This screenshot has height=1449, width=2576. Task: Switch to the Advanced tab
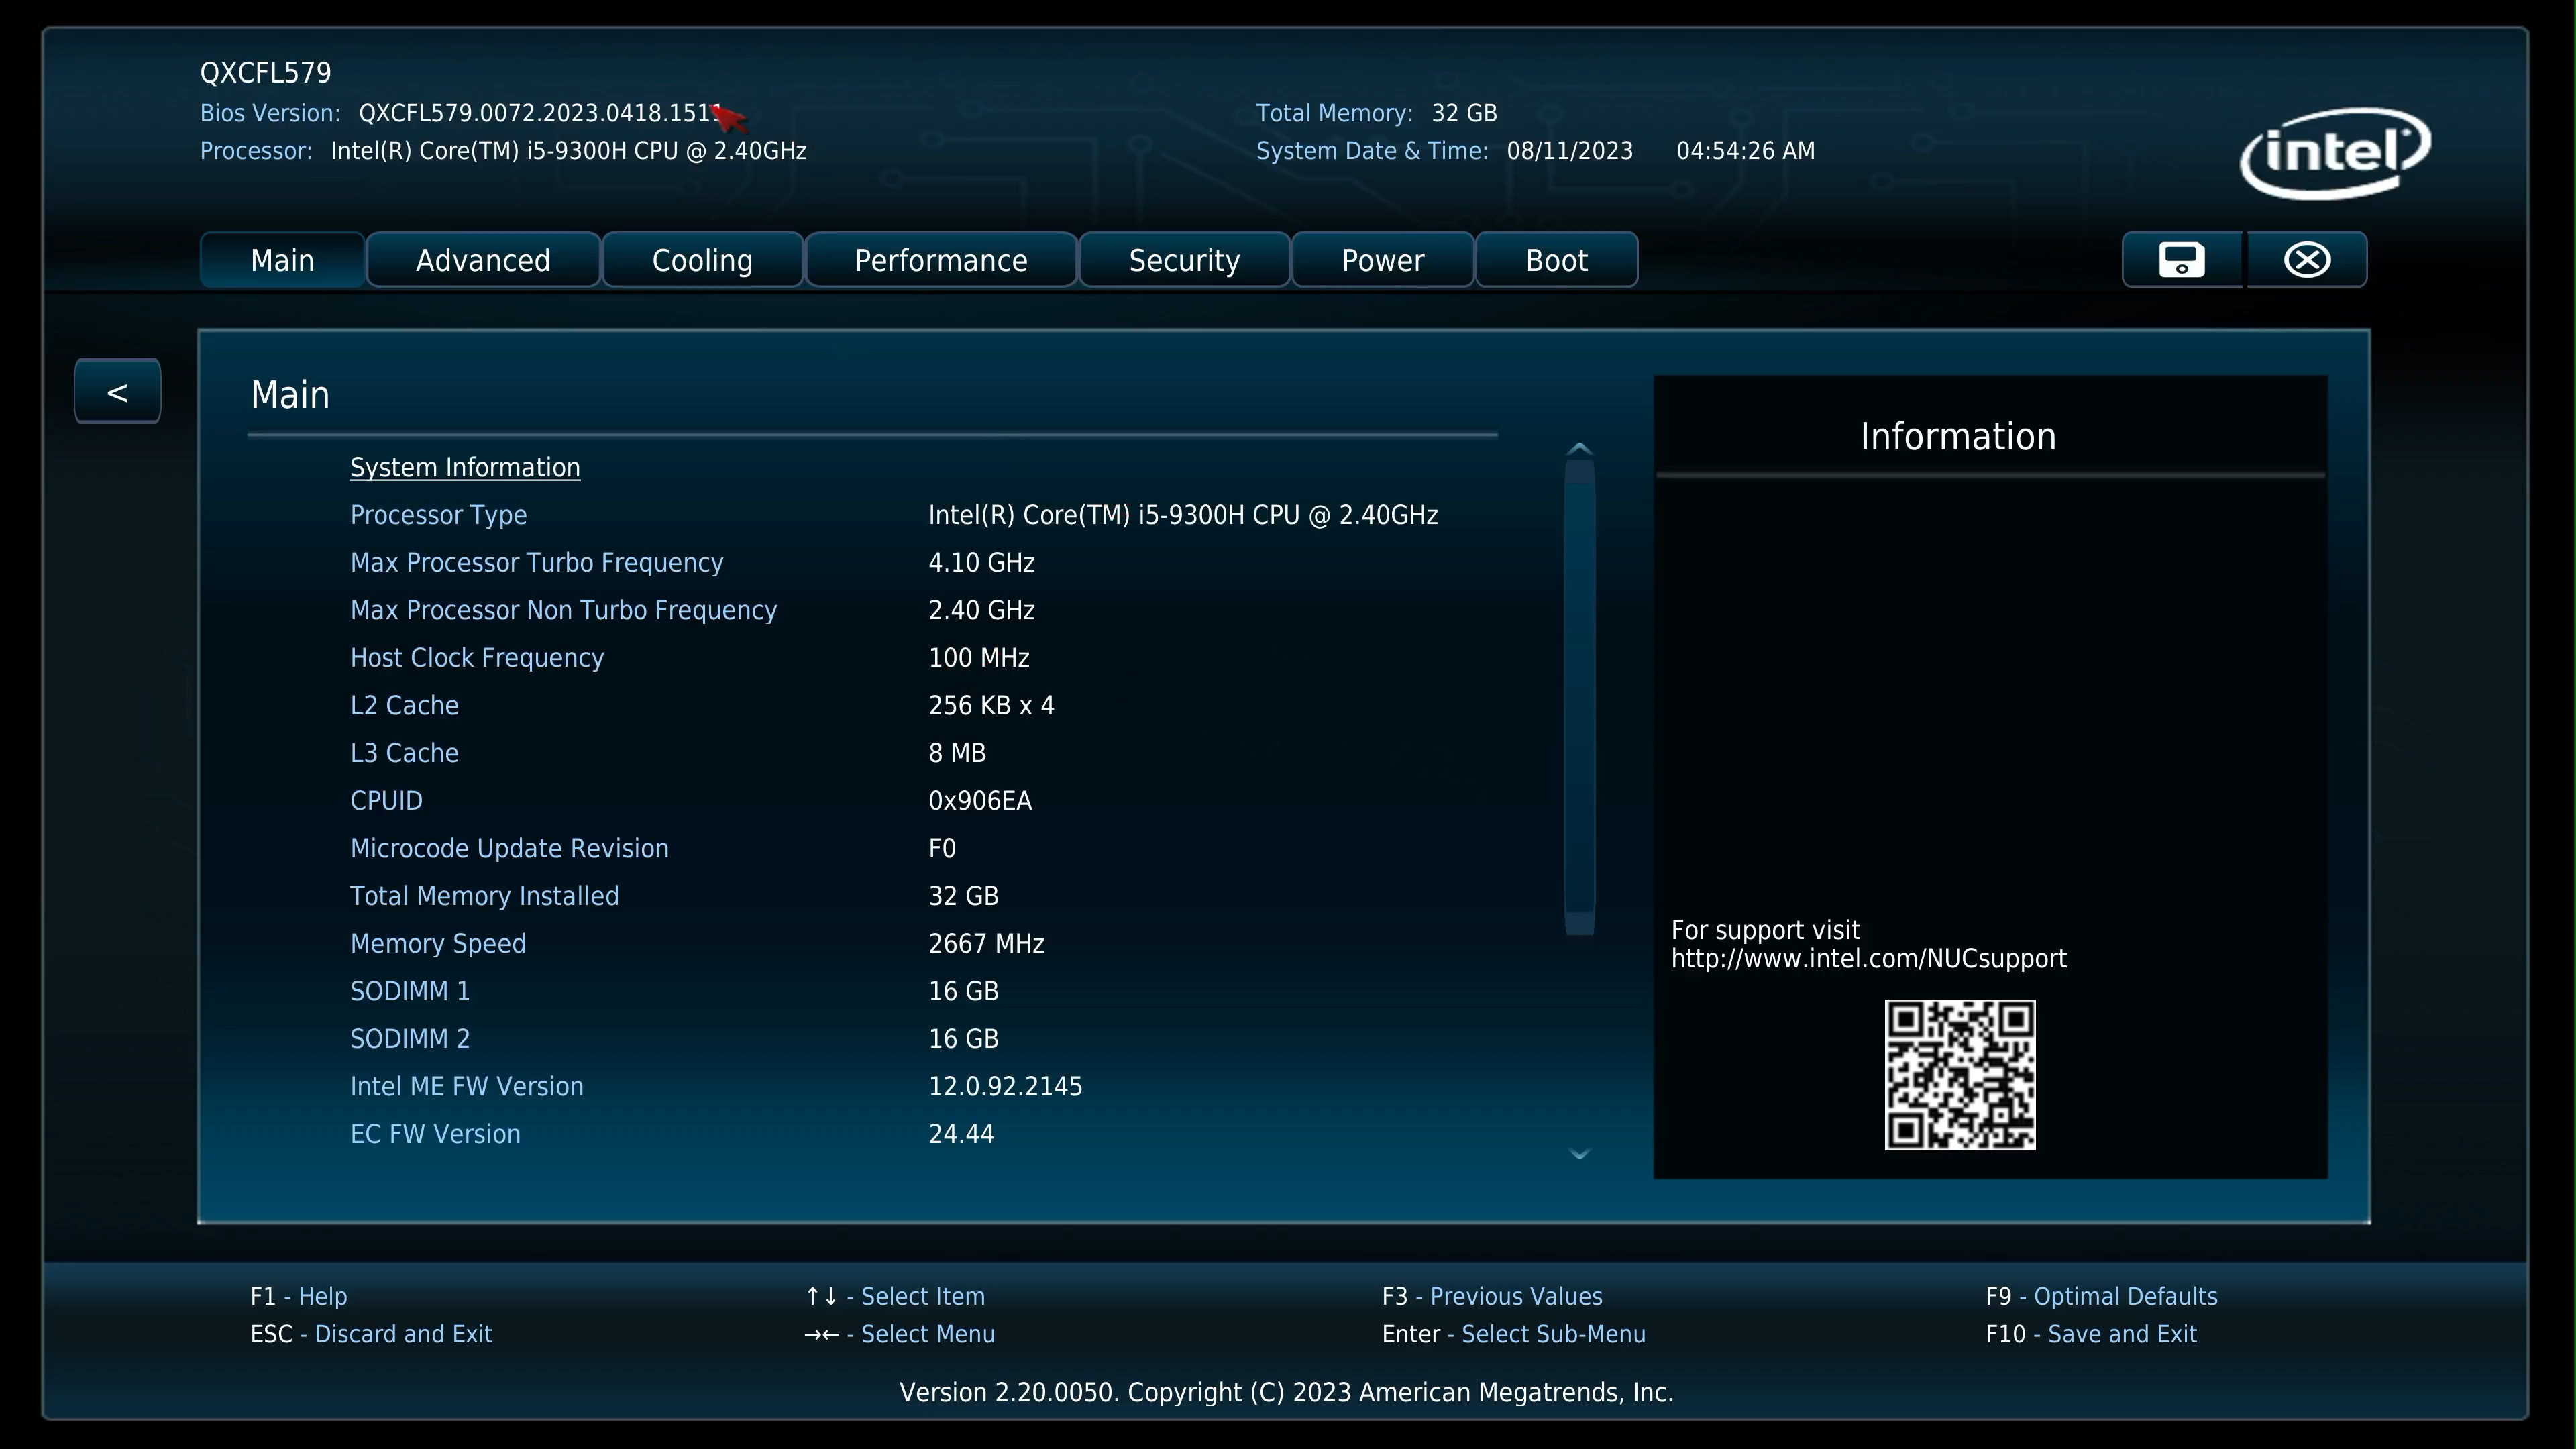483,260
